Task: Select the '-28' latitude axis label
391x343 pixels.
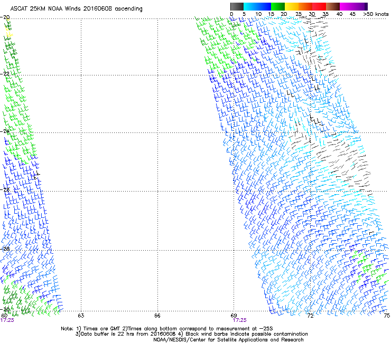Action: pos(5,249)
